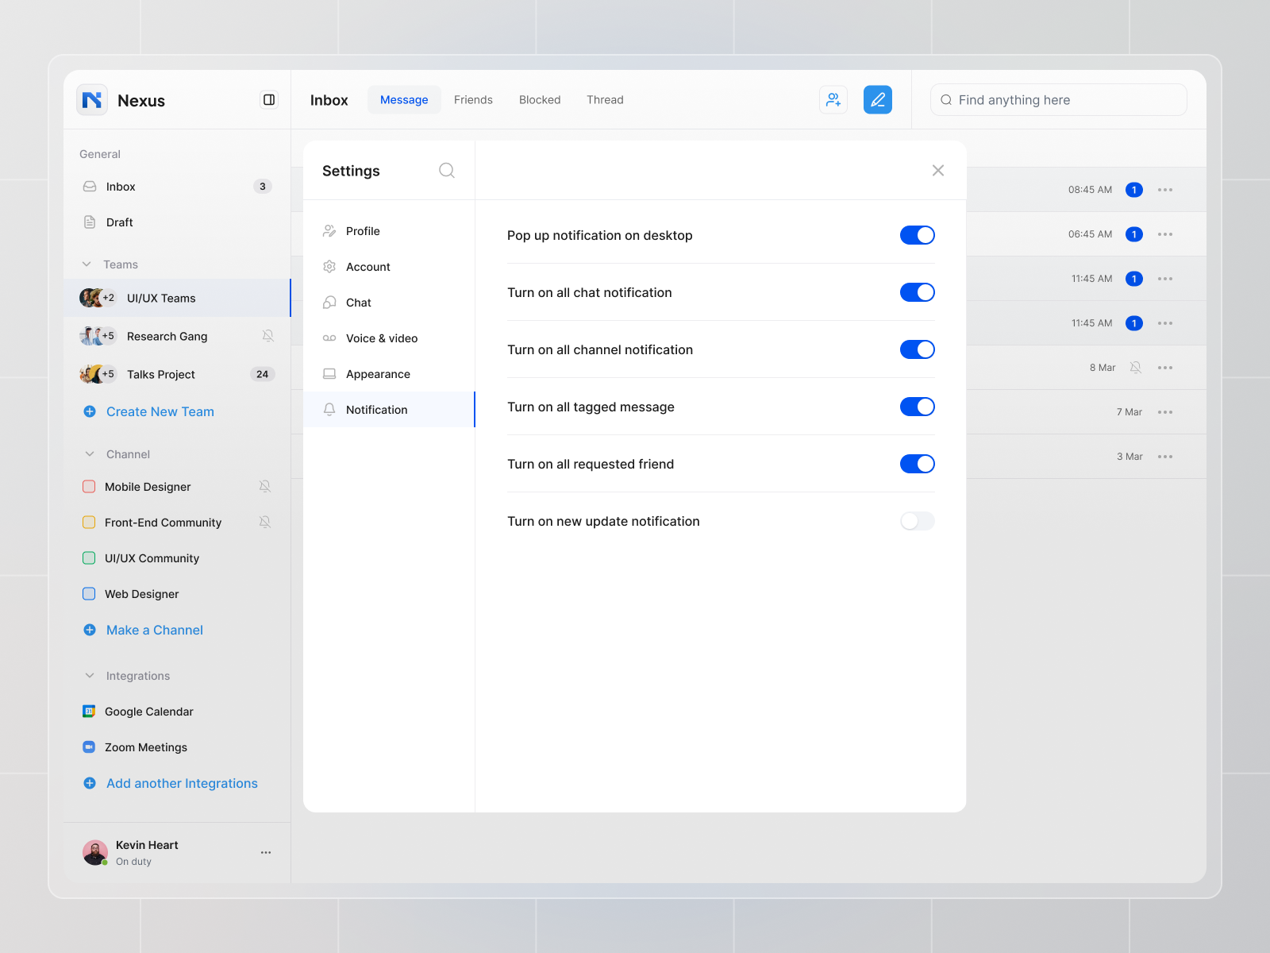Open the Appearance settings icon

329,374
